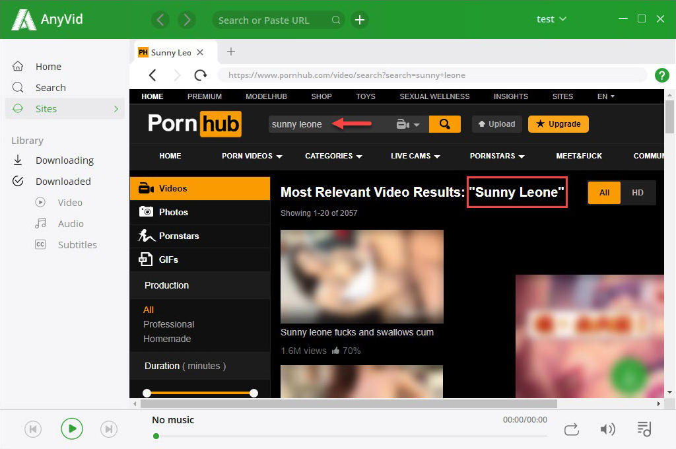Select All under Production
676x449 pixels.
click(x=149, y=310)
